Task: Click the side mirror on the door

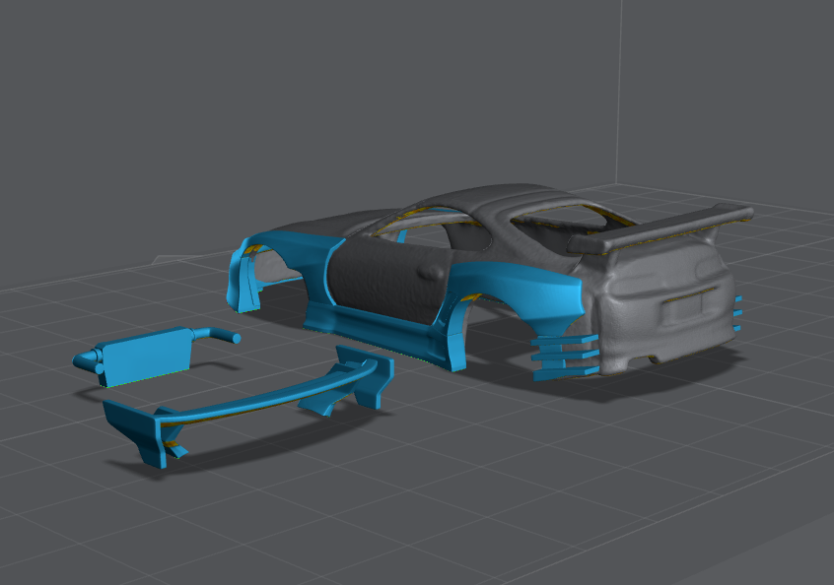Action: pyautogui.click(x=435, y=271)
